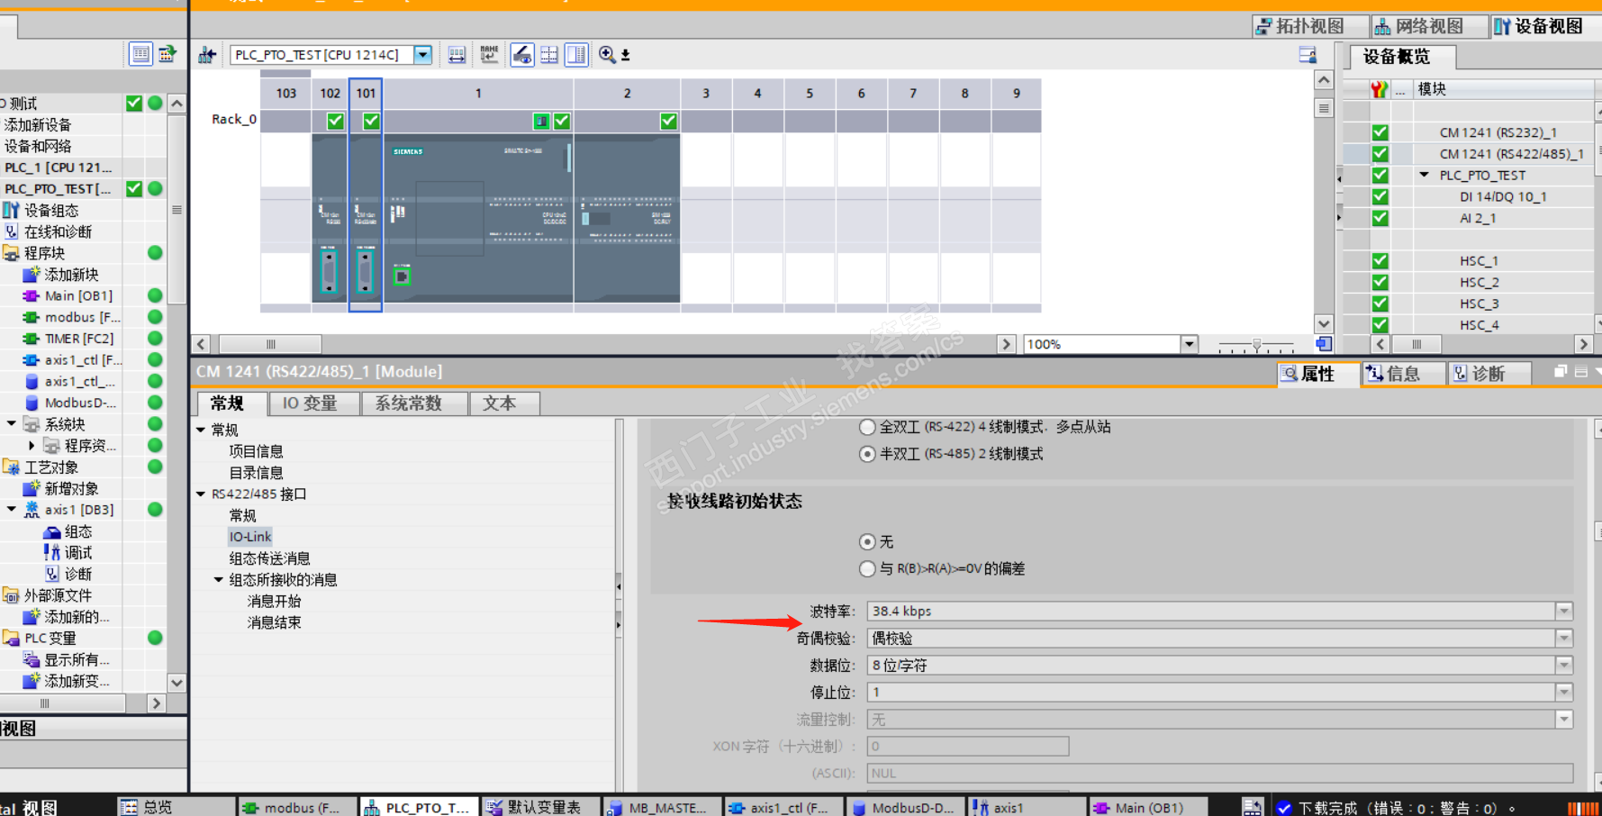Click the green check status in slot 102

[x=335, y=121]
